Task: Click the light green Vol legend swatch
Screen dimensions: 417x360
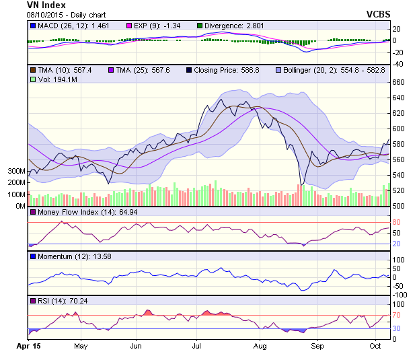Action: pyautogui.click(x=32, y=80)
